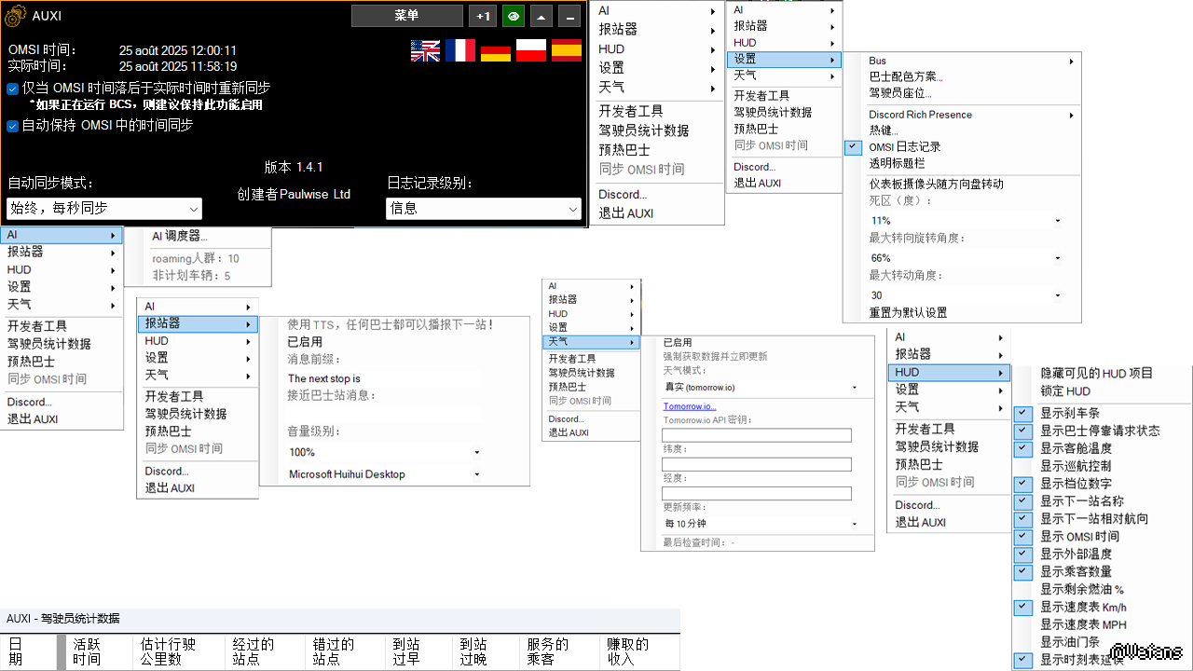1193x671 pixels.
Task: Click the 纬度 input field
Action: click(756, 464)
